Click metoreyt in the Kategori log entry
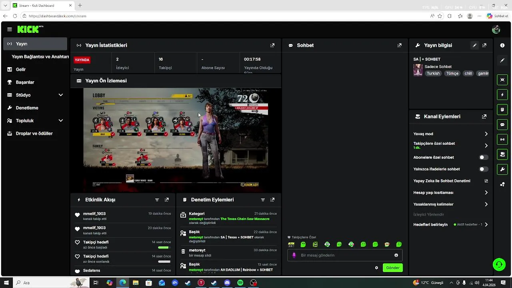This screenshot has height=288, width=512. click(196, 219)
